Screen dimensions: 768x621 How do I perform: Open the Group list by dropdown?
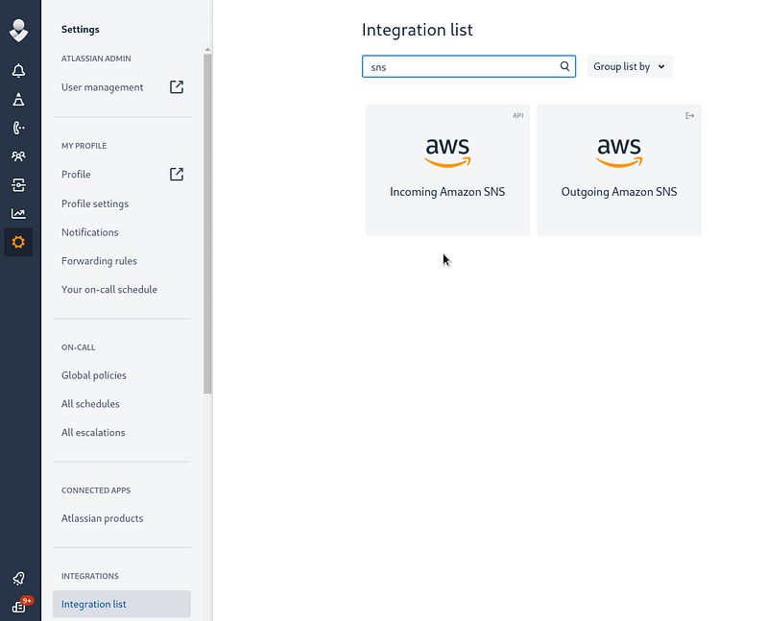coord(630,66)
